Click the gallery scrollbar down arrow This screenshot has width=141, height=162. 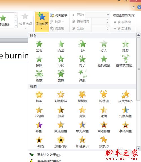click(x=138, y=148)
